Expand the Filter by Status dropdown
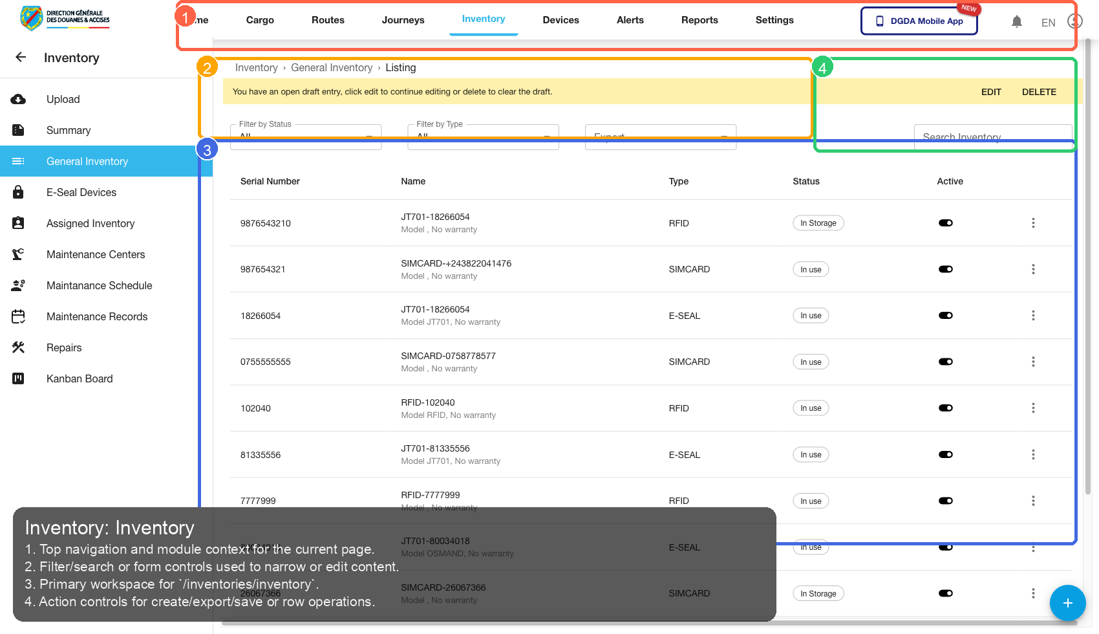The height and width of the screenshot is (634, 1099). click(x=306, y=137)
